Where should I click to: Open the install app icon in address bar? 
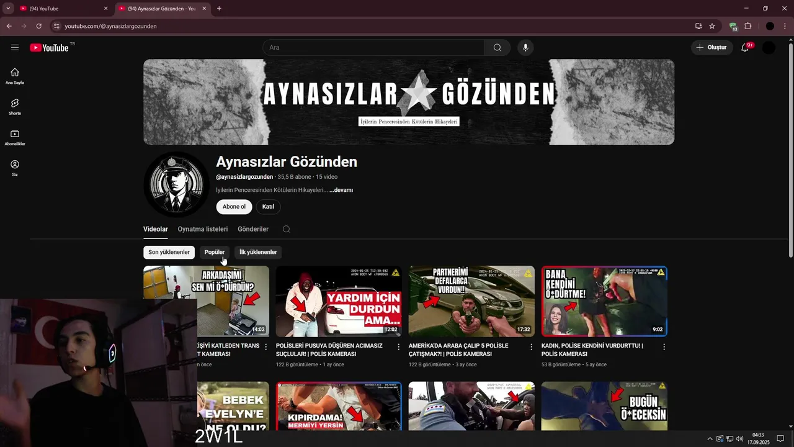pyautogui.click(x=698, y=26)
